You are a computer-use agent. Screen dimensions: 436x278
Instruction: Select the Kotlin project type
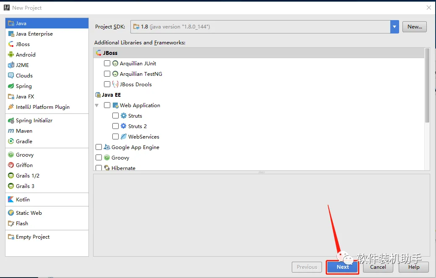47,199
